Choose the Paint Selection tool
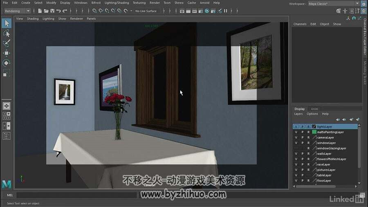368x207 pixels. [x=7, y=43]
